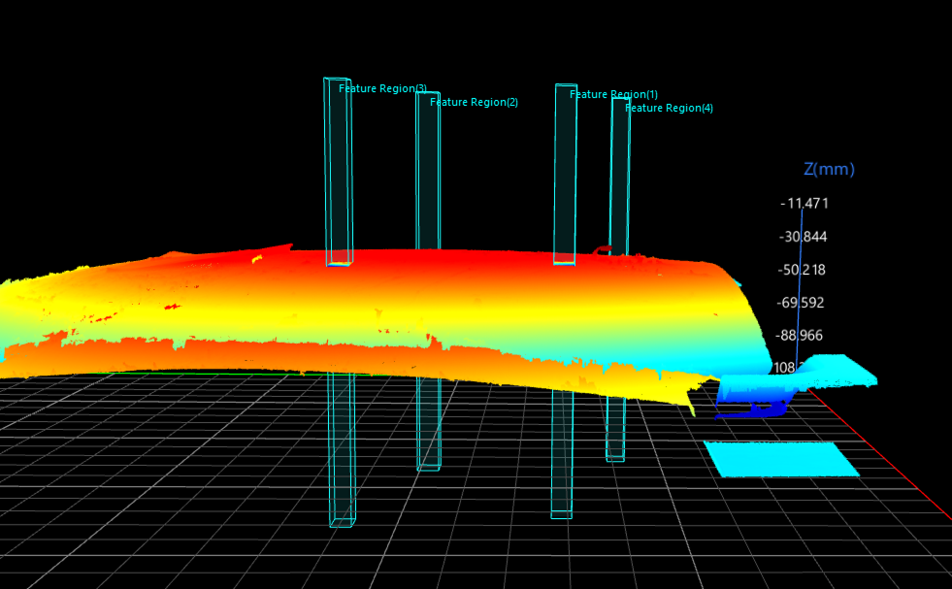Image resolution: width=952 pixels, height=589 pixels.
Task: Click the vertical blue Z-axis line
Action: coord(799,291)
